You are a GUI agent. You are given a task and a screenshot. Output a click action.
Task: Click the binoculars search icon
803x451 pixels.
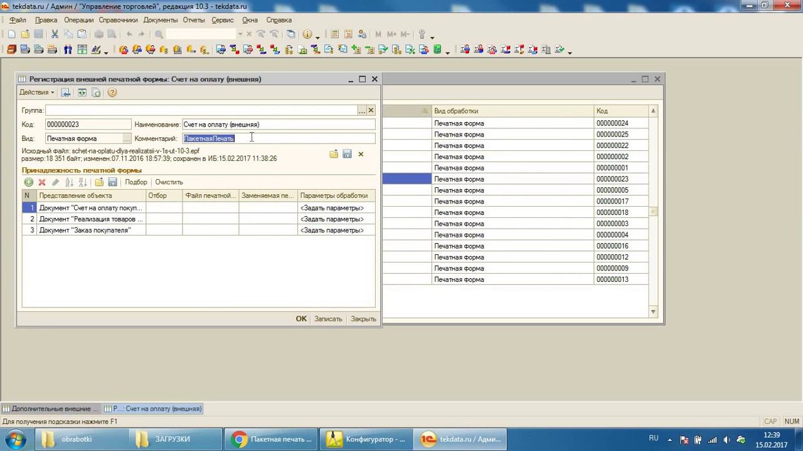[68, 50]
